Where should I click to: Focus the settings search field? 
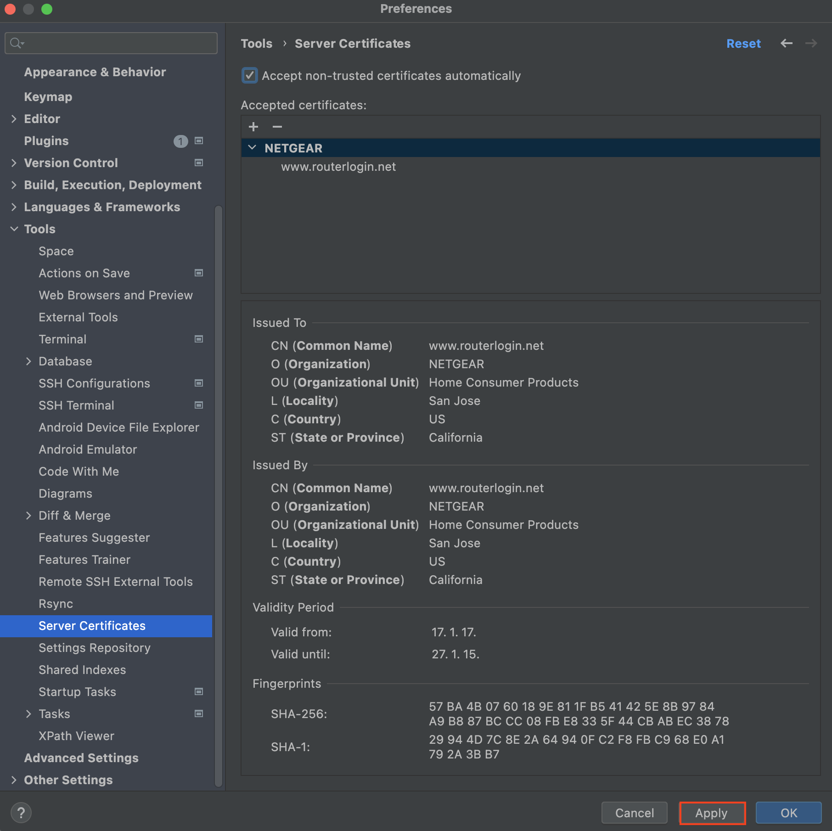tap(111, 43)
